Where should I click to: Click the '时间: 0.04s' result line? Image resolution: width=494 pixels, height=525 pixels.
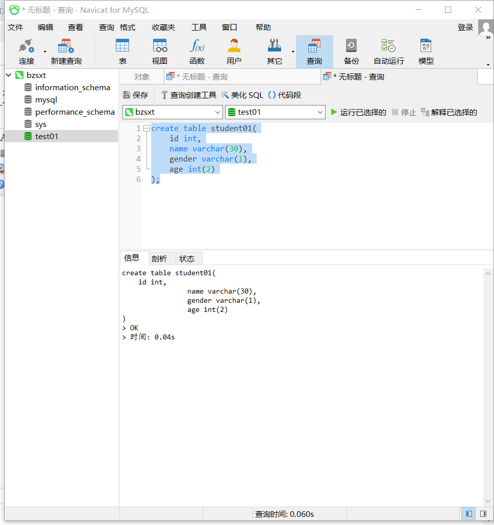click(x=149, y=337)
